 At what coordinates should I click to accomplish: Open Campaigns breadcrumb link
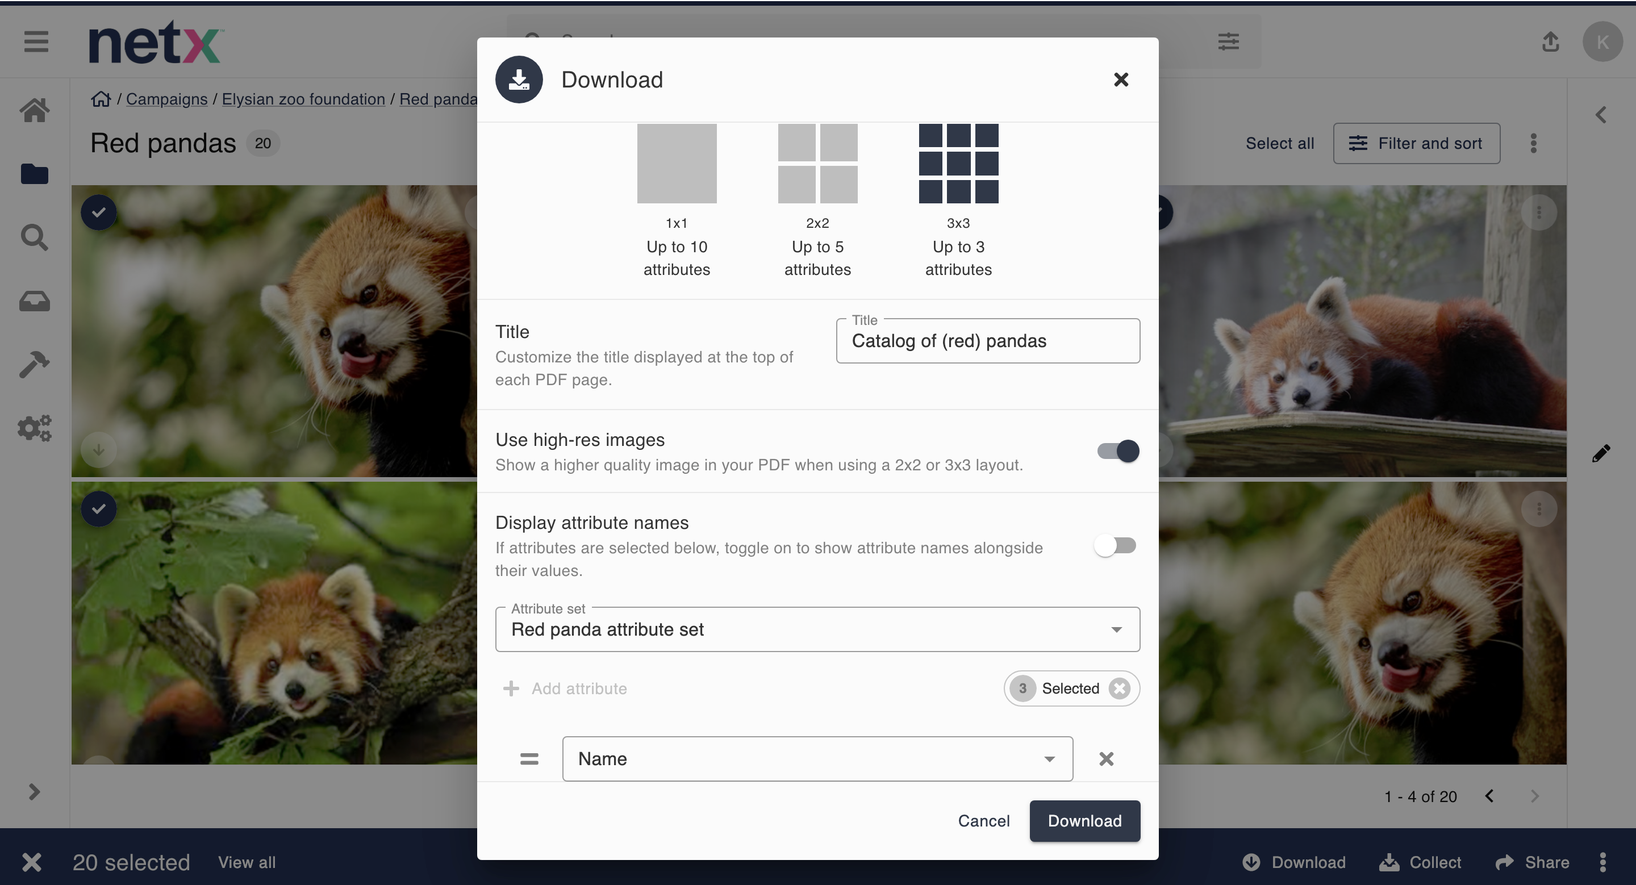[166, 98]
